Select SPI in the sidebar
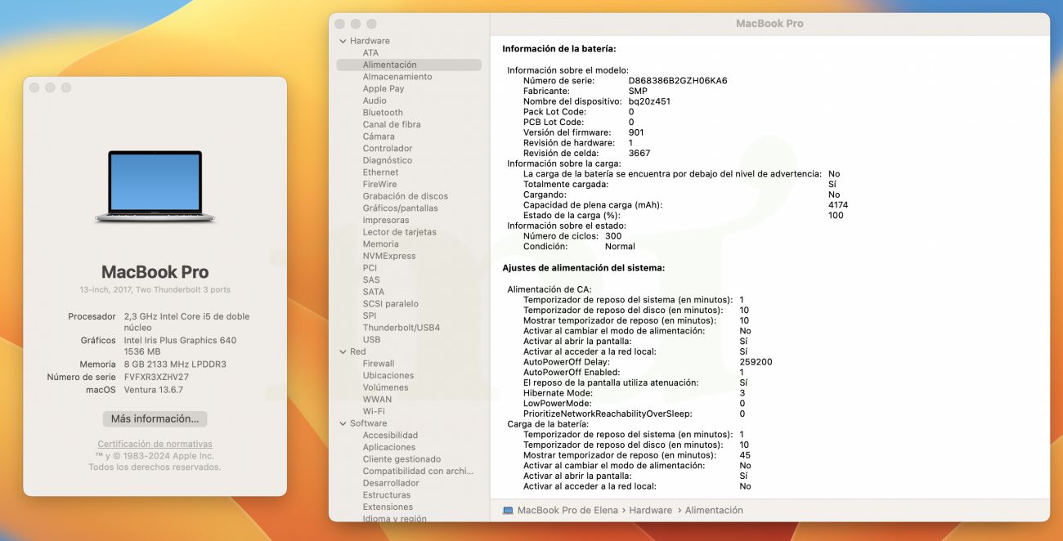 click(x=370, y=315)
